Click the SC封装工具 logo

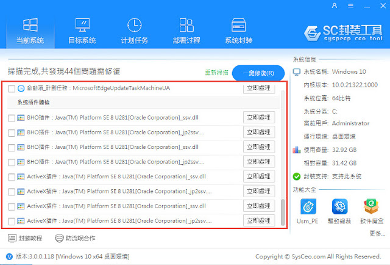coord(343,33)
